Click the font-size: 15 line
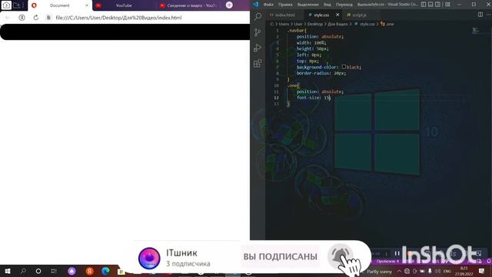492x277 pixels. pos(313,98)
